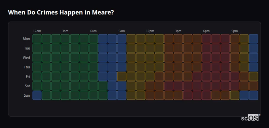269x128 pixels.
Task: Select the Saturday 12am green cell
Action: tap(37, 86)
